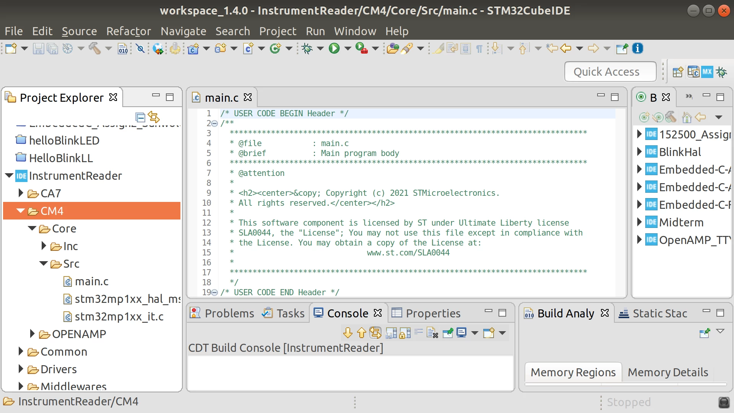734x413 pixels.
Task: Switch to the Tasks tab
Action: [x=283, y=313]
